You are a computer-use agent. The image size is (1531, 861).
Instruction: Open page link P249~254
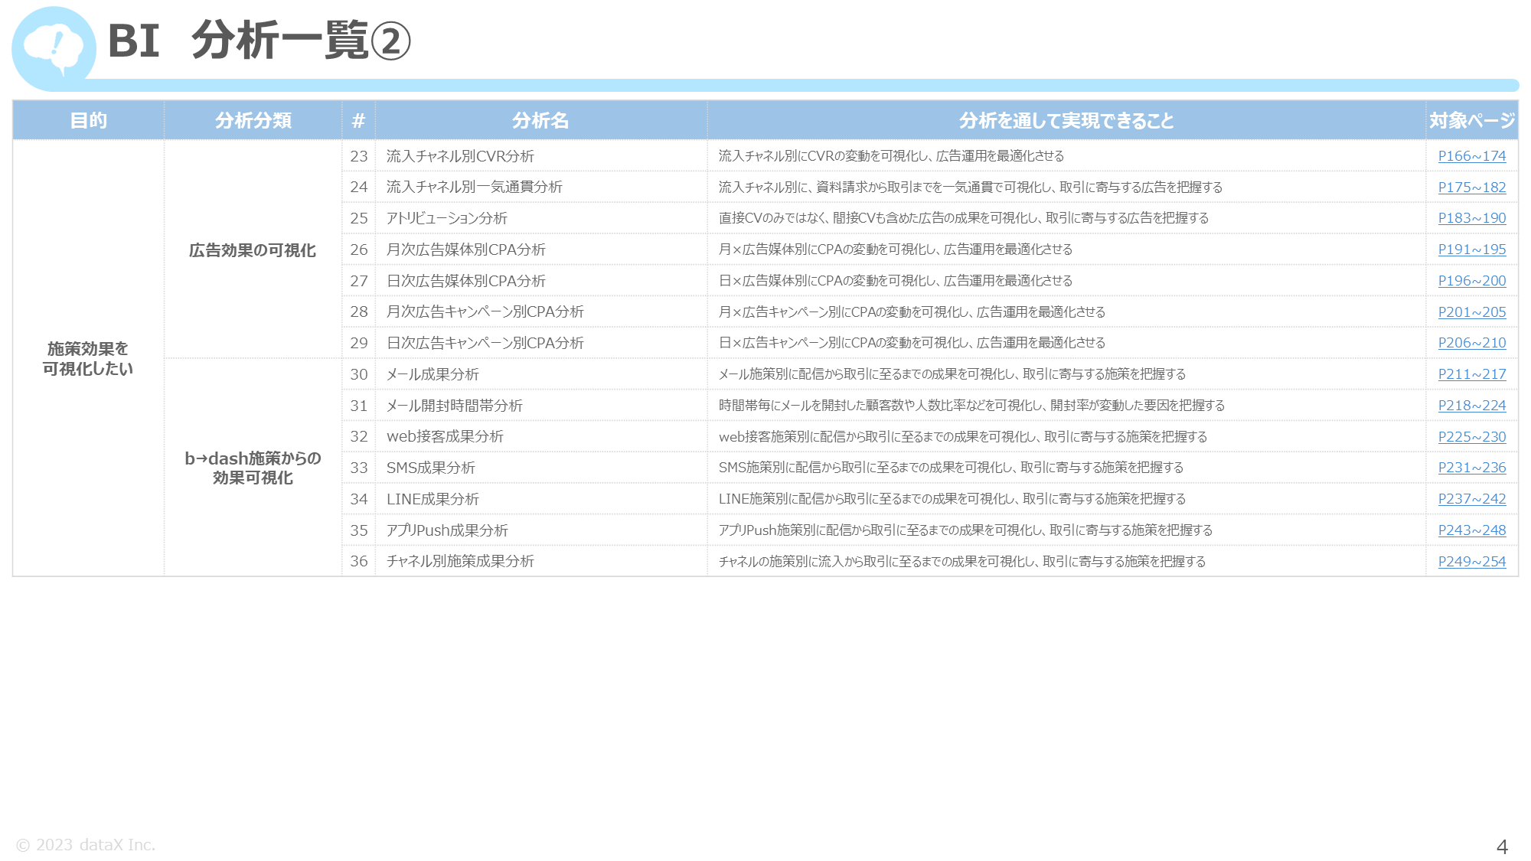(1471, 562)
